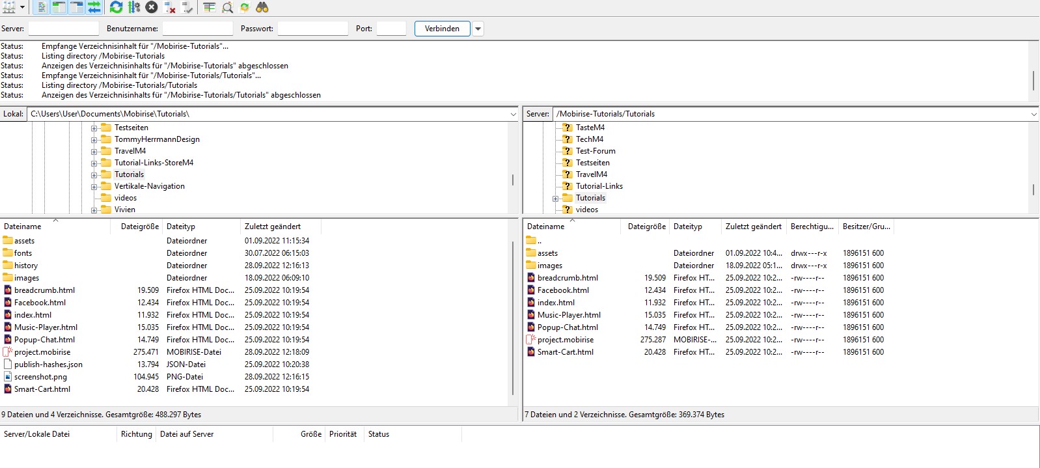
Task: Toggle the local directory tree view
Action: (59, 7)
